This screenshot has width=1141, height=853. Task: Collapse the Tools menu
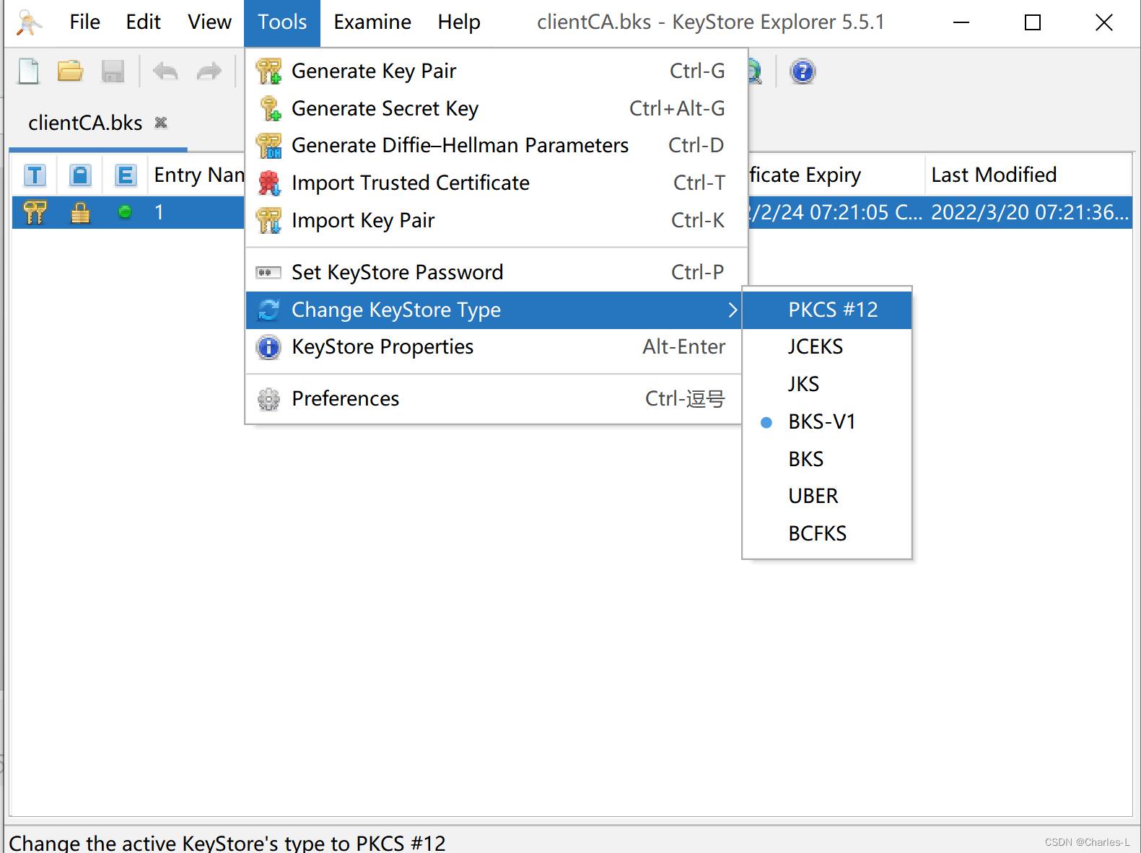click(282, 22)
